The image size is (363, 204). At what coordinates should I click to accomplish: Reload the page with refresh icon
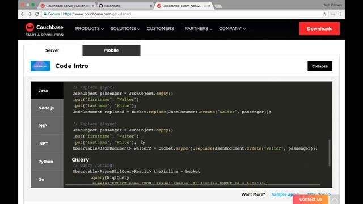pyautogui.click(x=37, y=14)
